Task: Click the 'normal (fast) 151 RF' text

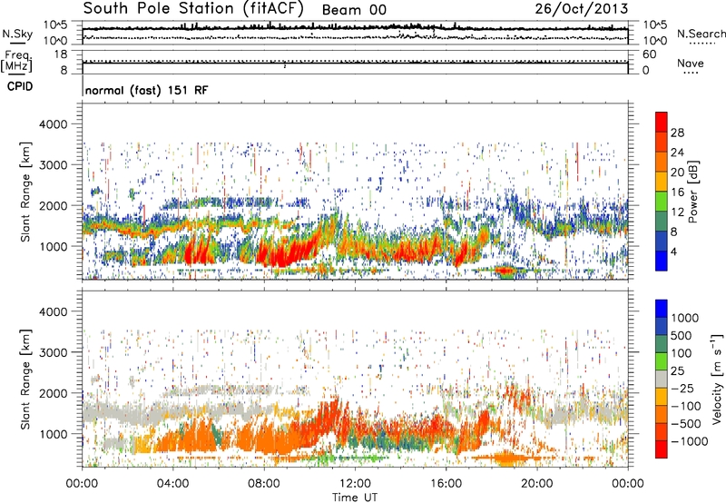Action: click(146, 90)
